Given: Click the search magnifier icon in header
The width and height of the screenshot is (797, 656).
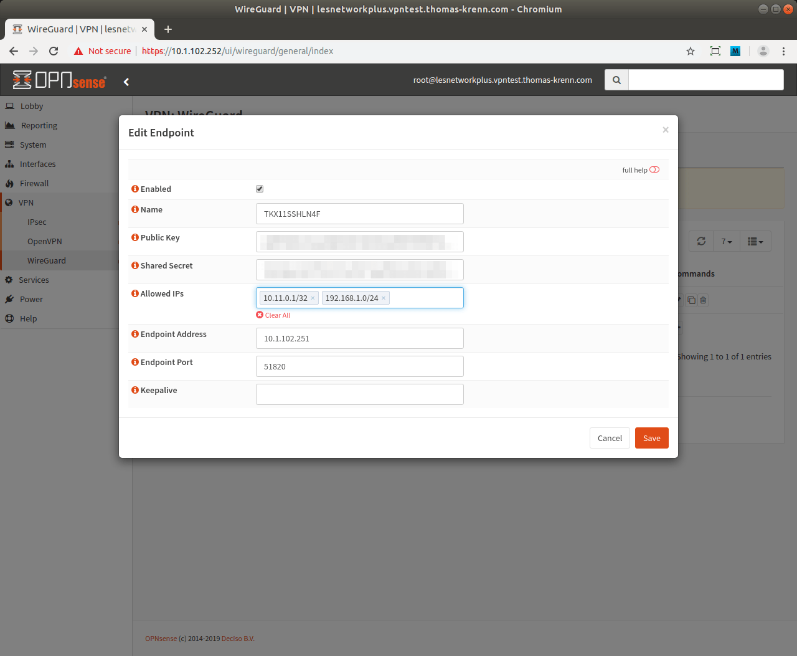Looking at the screenshot, I should [616, 80].
